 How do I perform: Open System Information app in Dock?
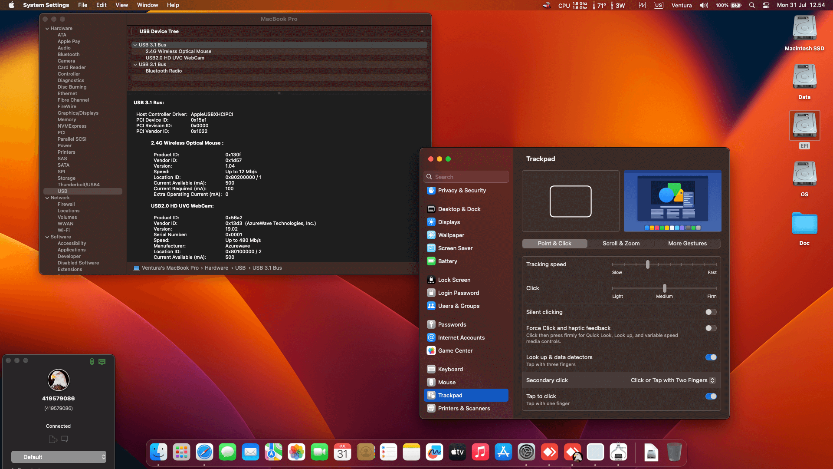coord(618,452)
